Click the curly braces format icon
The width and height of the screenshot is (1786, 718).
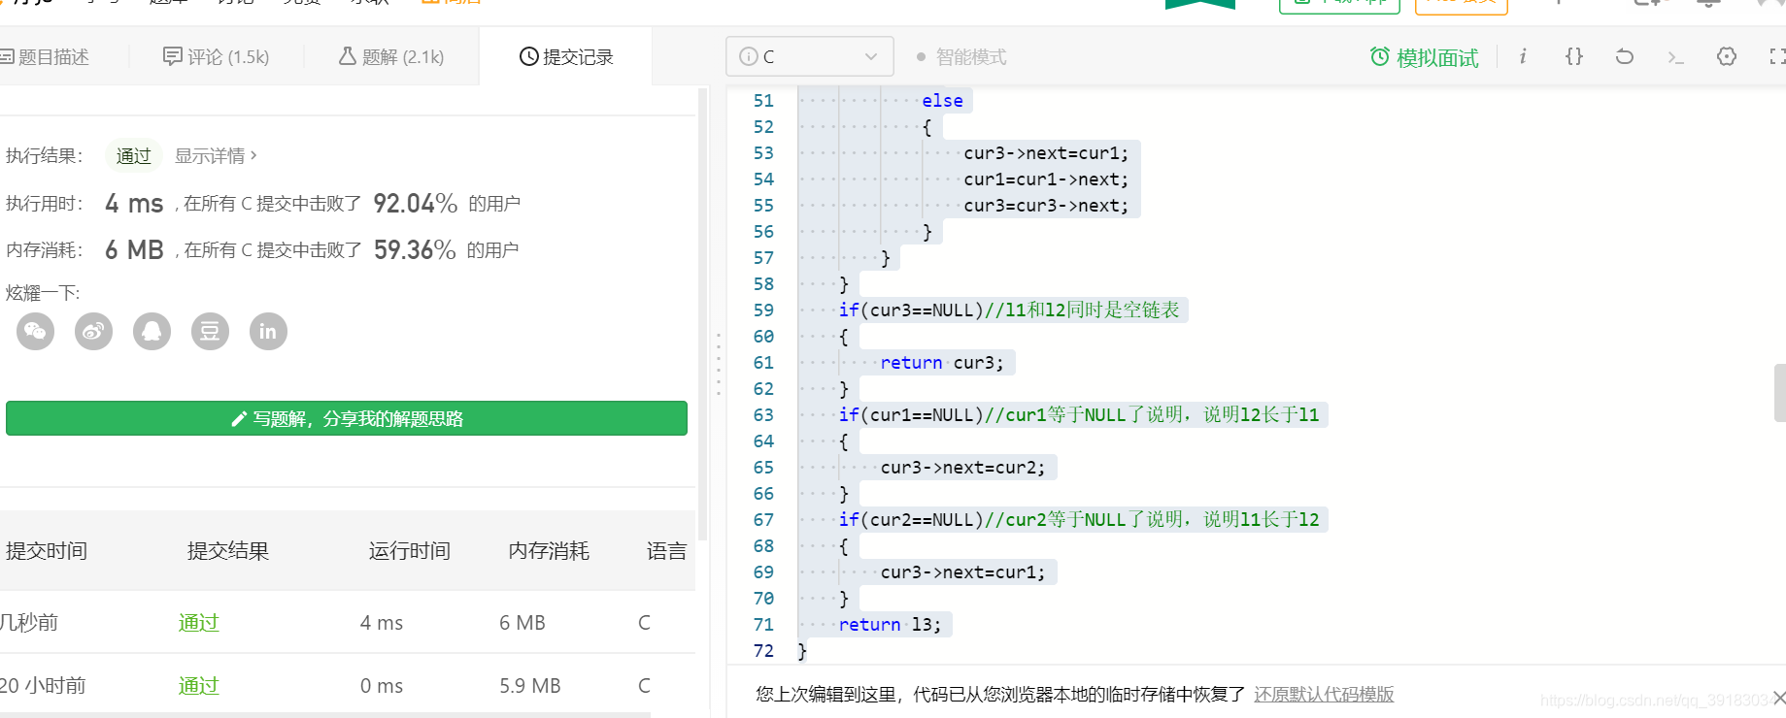click(1573, 56)
